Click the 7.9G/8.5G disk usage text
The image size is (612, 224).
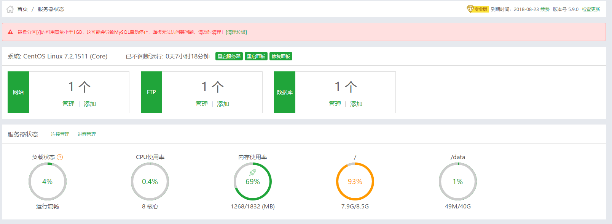click(x=355, y=206)
